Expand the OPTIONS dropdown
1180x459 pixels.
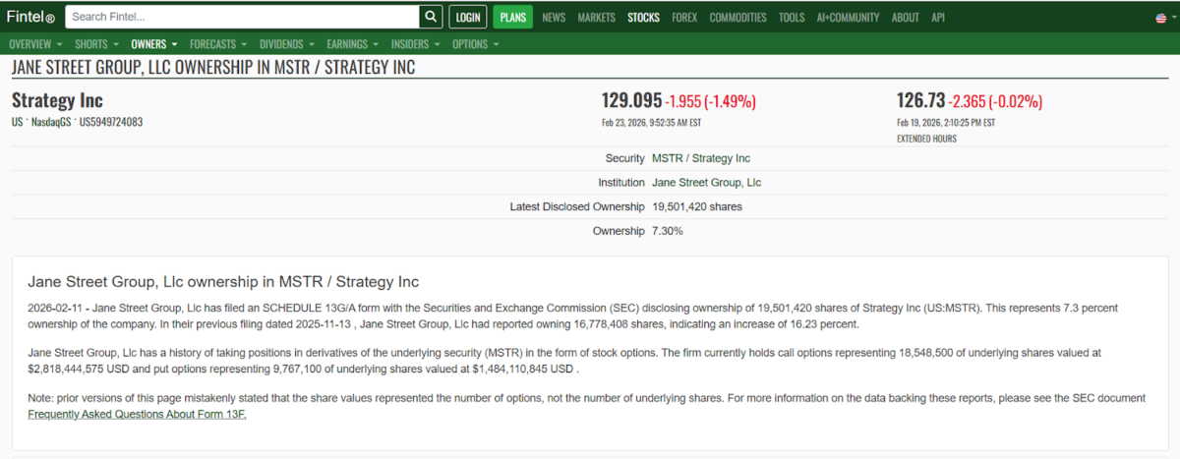(x=475, y=44)
